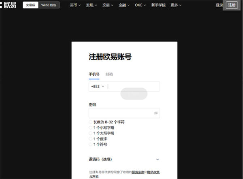243x179 pixels.
Task: Click the 注册欧易账号 heading text
Action: pyautogui.click(x=110, y=57)
